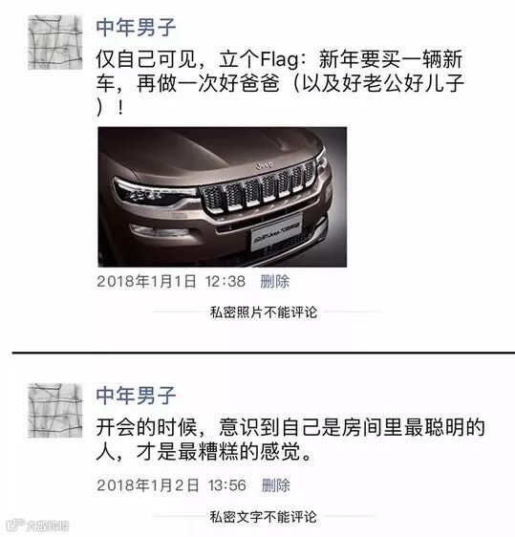This screenshot has height=537, width=515.
Task: Click the fog light in the car photo
Action: [160, 231]
